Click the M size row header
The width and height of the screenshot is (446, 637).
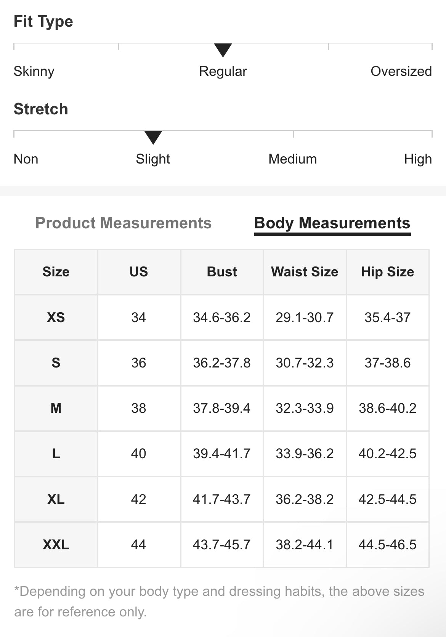point(56,408)
